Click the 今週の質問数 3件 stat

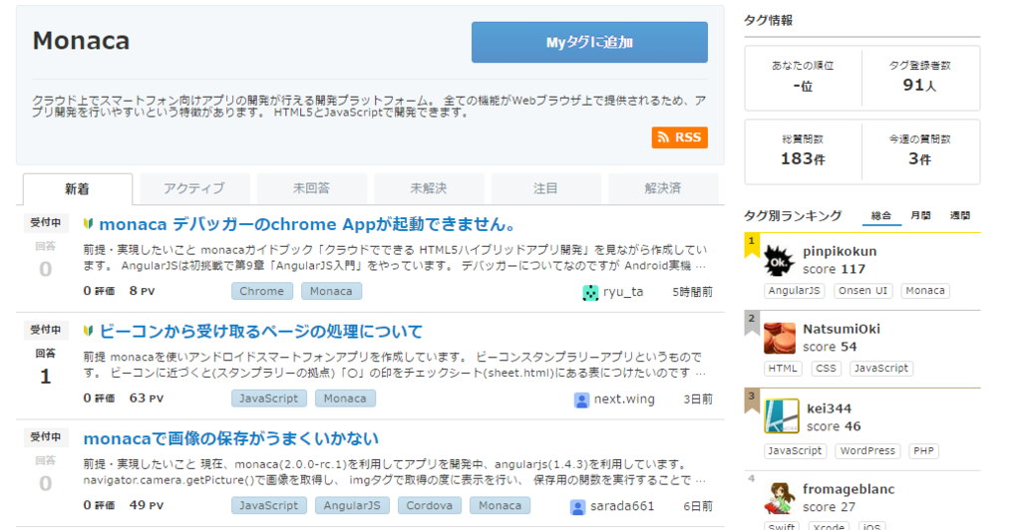(919, 150)
